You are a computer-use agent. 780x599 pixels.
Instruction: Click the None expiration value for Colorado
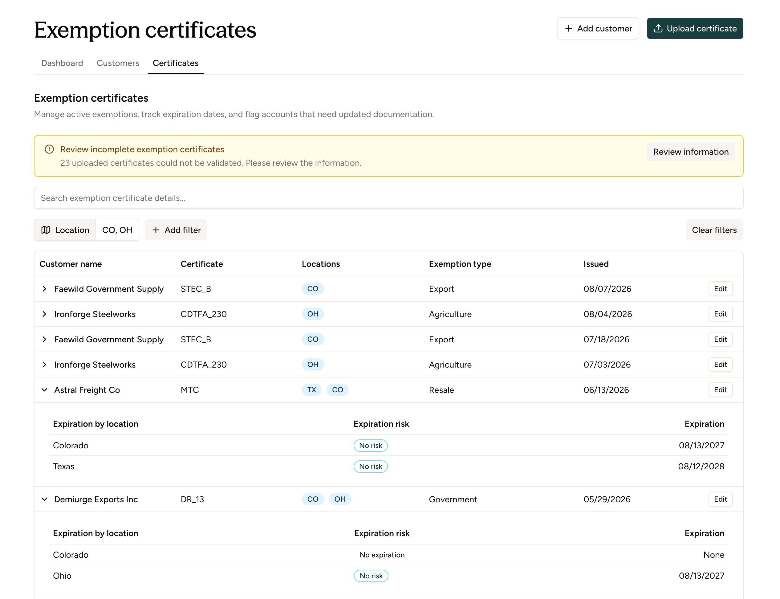[714, 555]
